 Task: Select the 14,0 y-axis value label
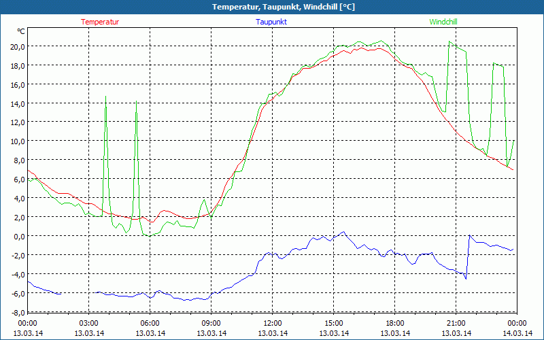click(x=16, y=103)
